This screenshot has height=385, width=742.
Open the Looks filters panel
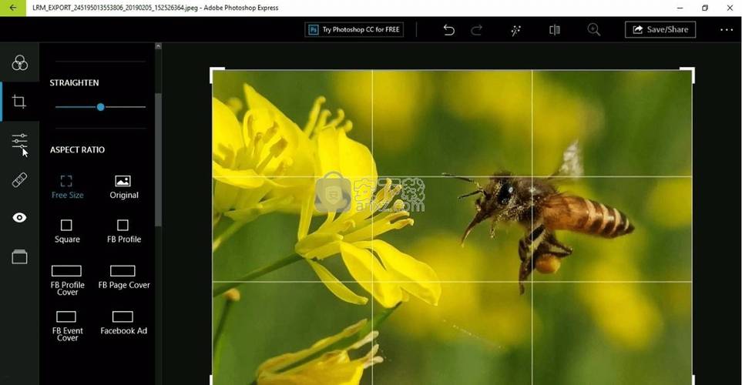tap(19, 63)
